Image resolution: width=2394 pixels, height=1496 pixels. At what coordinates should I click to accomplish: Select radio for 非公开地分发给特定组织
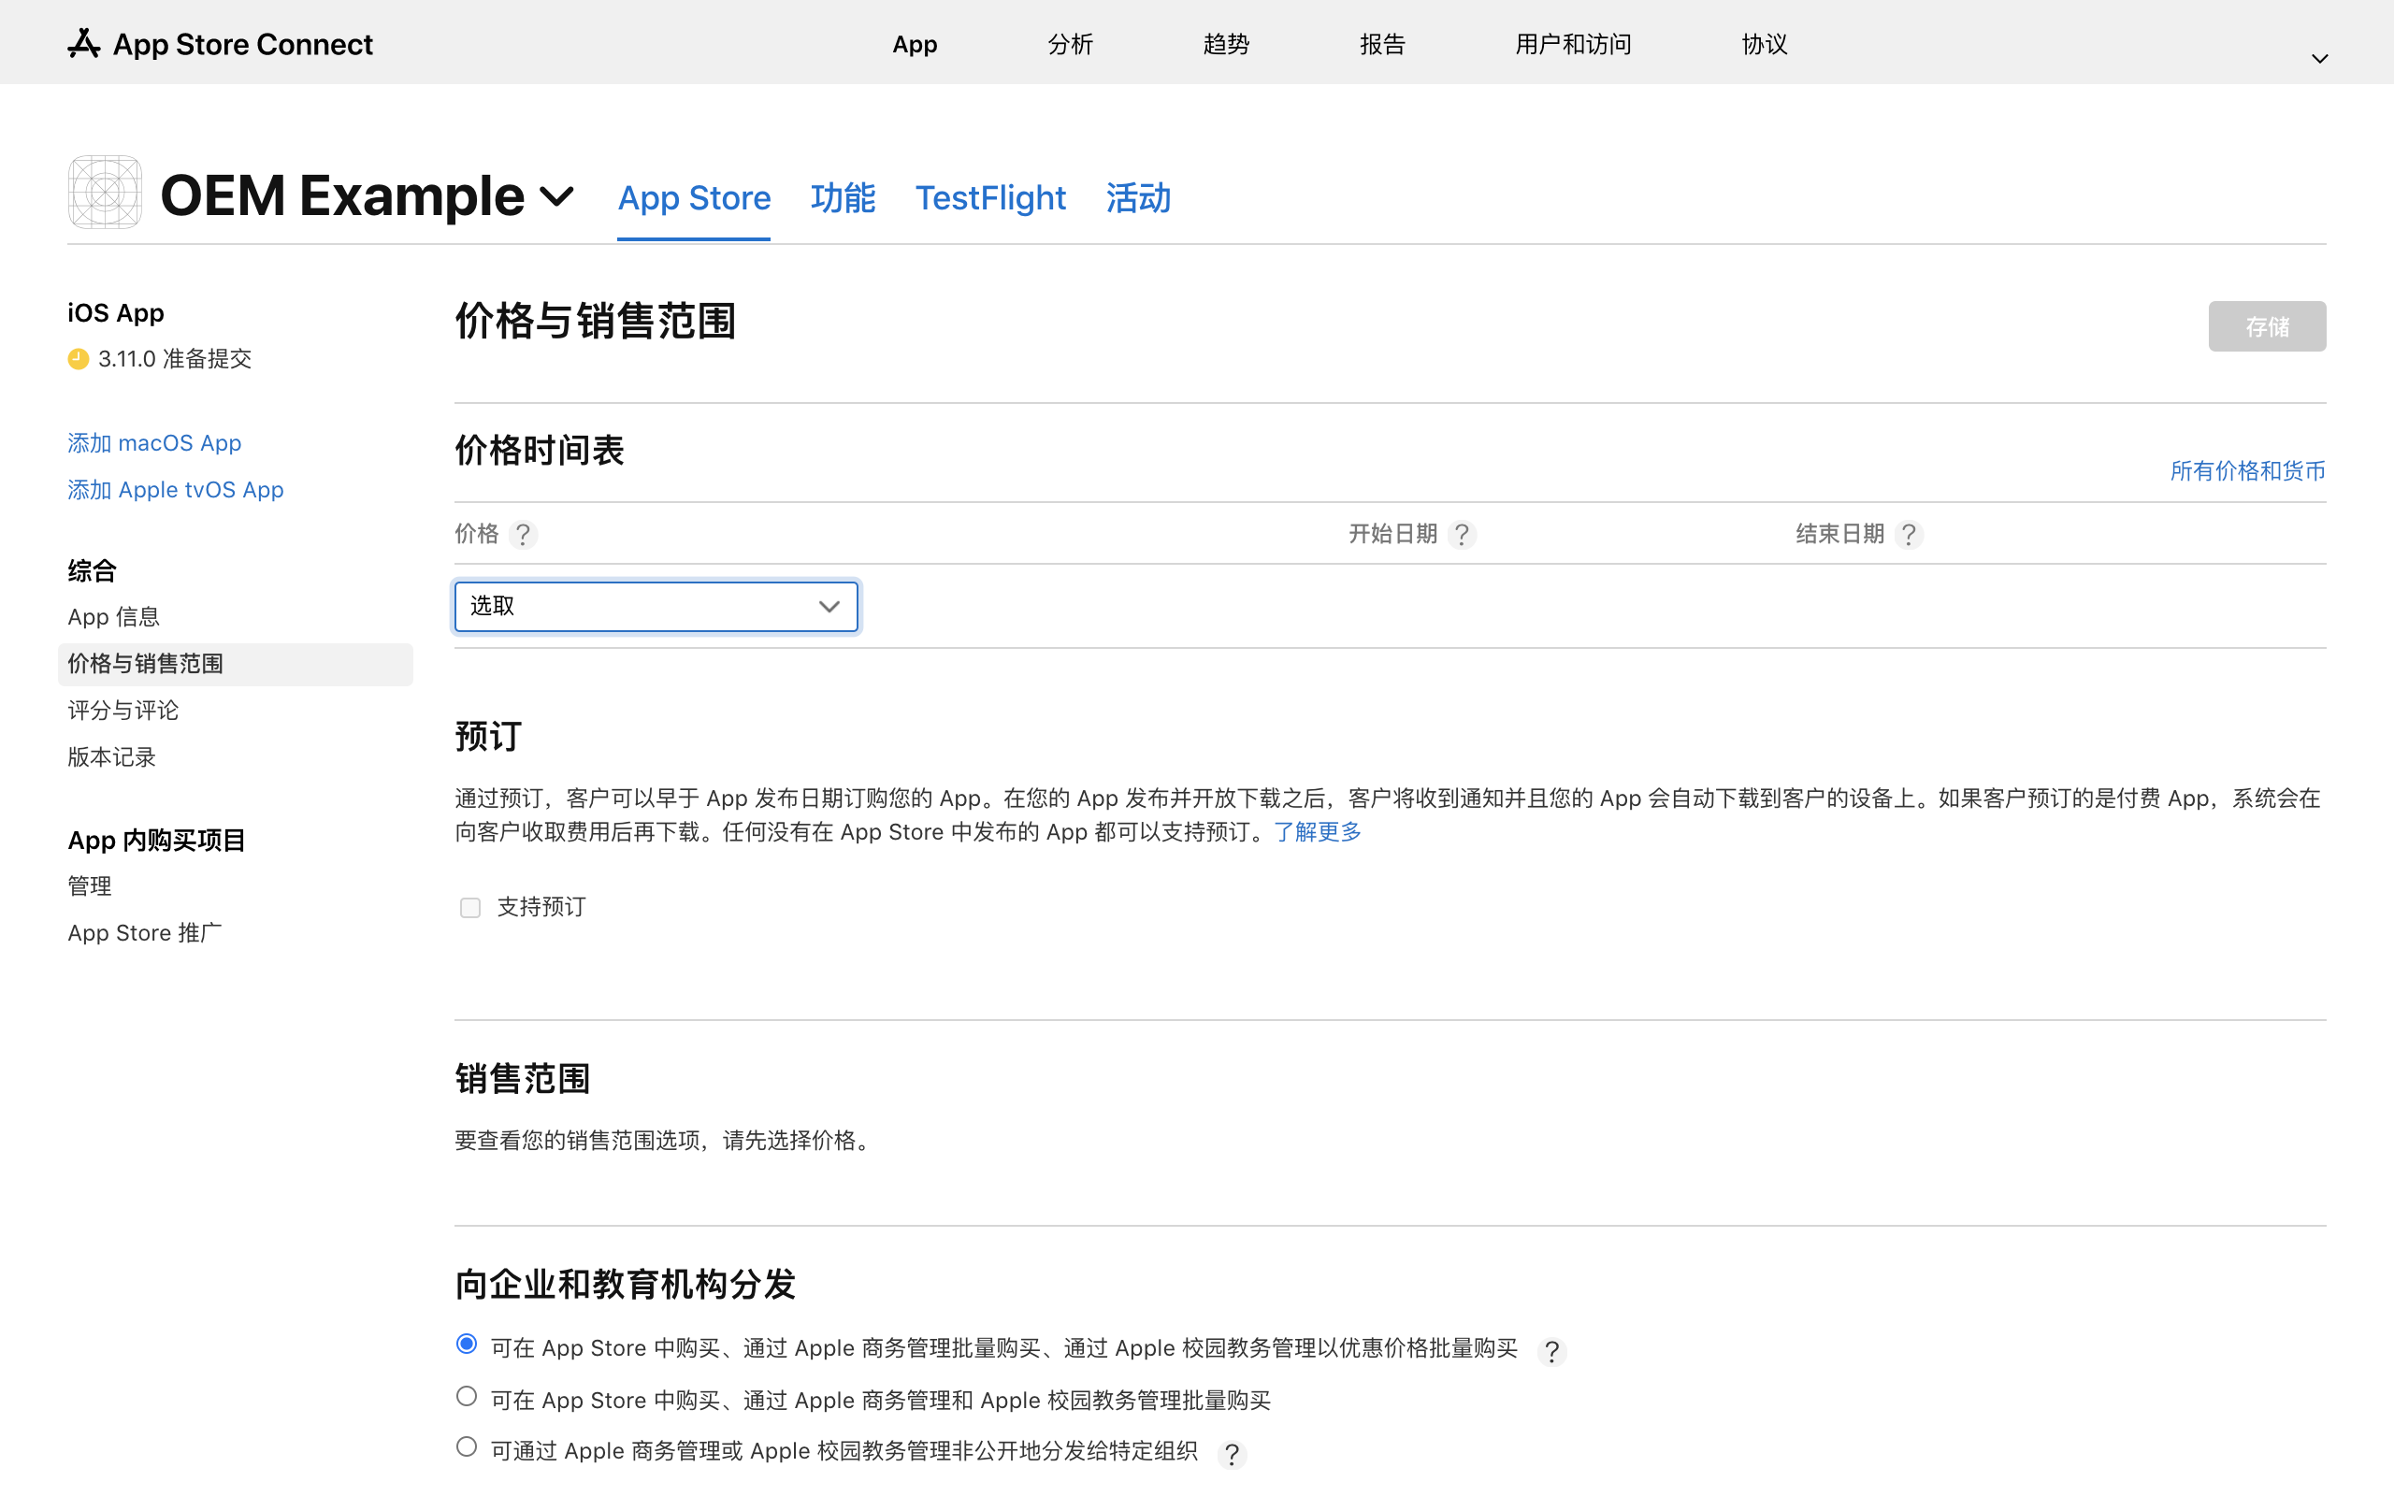coord(467,1446)
